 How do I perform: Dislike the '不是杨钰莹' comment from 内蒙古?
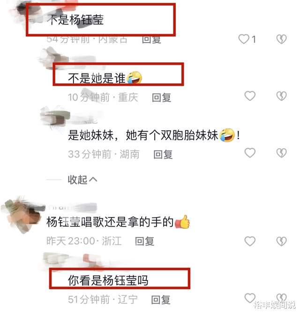click(x=281, y=39)
